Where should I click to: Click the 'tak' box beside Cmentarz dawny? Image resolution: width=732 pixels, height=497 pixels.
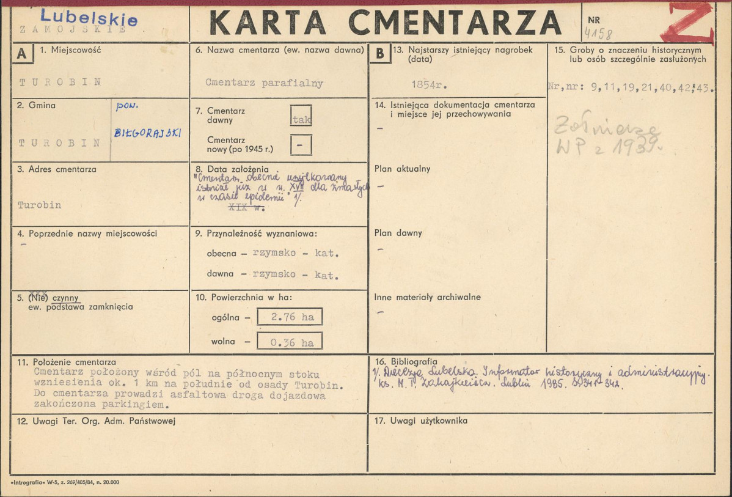tap(301, 116)
